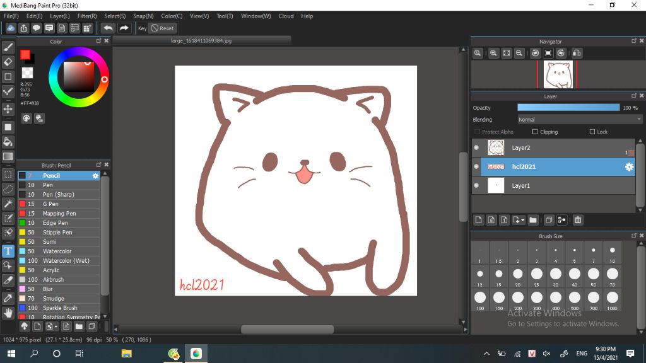This screenshot has width=646, height=363.
Task: Choose the Lasso selection tool
Action: (8, 189)
